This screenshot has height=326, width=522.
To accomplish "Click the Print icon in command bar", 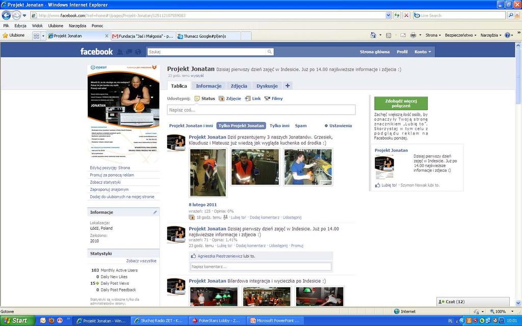I will coord(413,35).
